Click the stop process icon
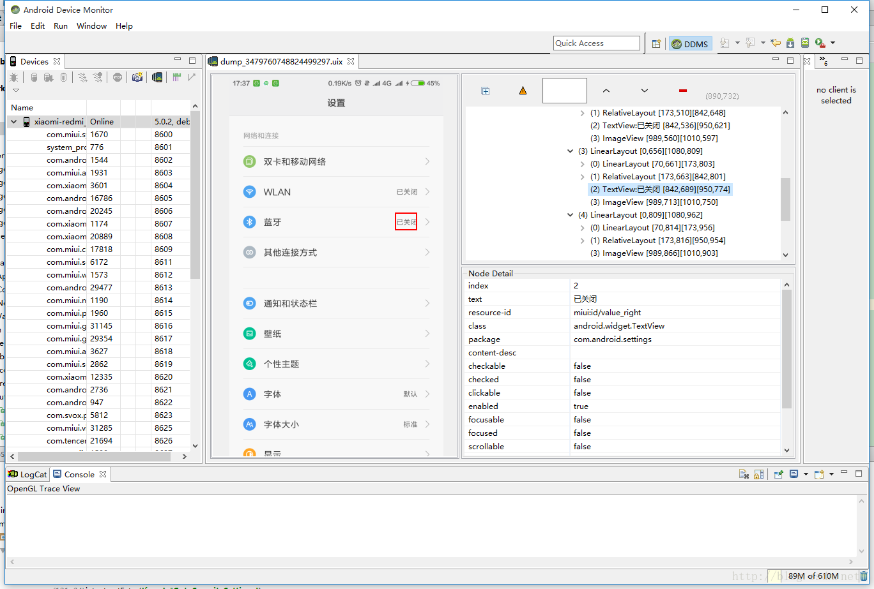874x589 pixels. (x=117, y=77)
